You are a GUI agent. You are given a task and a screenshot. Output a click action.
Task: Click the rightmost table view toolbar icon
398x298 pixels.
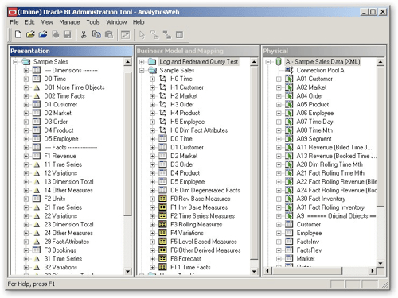(x=180, y=35)
